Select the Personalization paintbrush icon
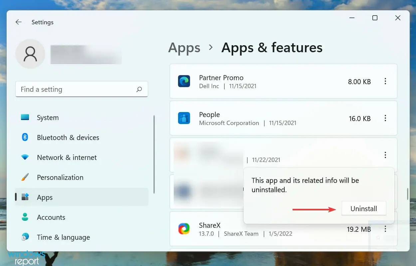Image resolution: width=416 pixels, height=266 pixels. point(25,177)
